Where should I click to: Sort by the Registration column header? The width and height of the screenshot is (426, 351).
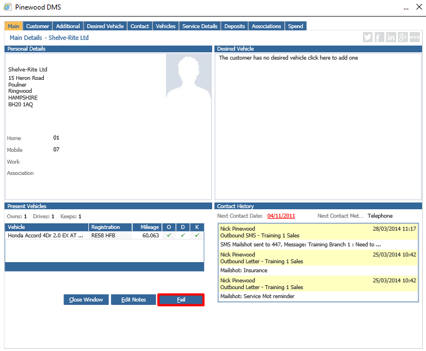coord(110,227)
